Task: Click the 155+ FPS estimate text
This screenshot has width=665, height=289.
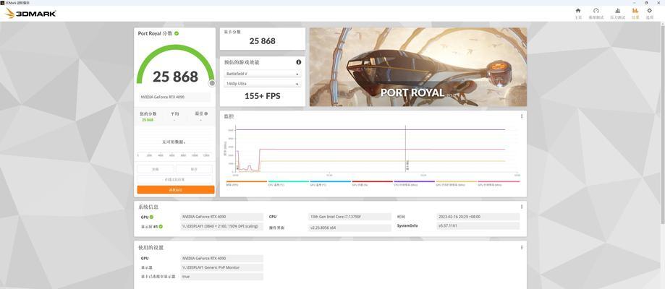Action: pyautogui.click(x=262, y=96)
